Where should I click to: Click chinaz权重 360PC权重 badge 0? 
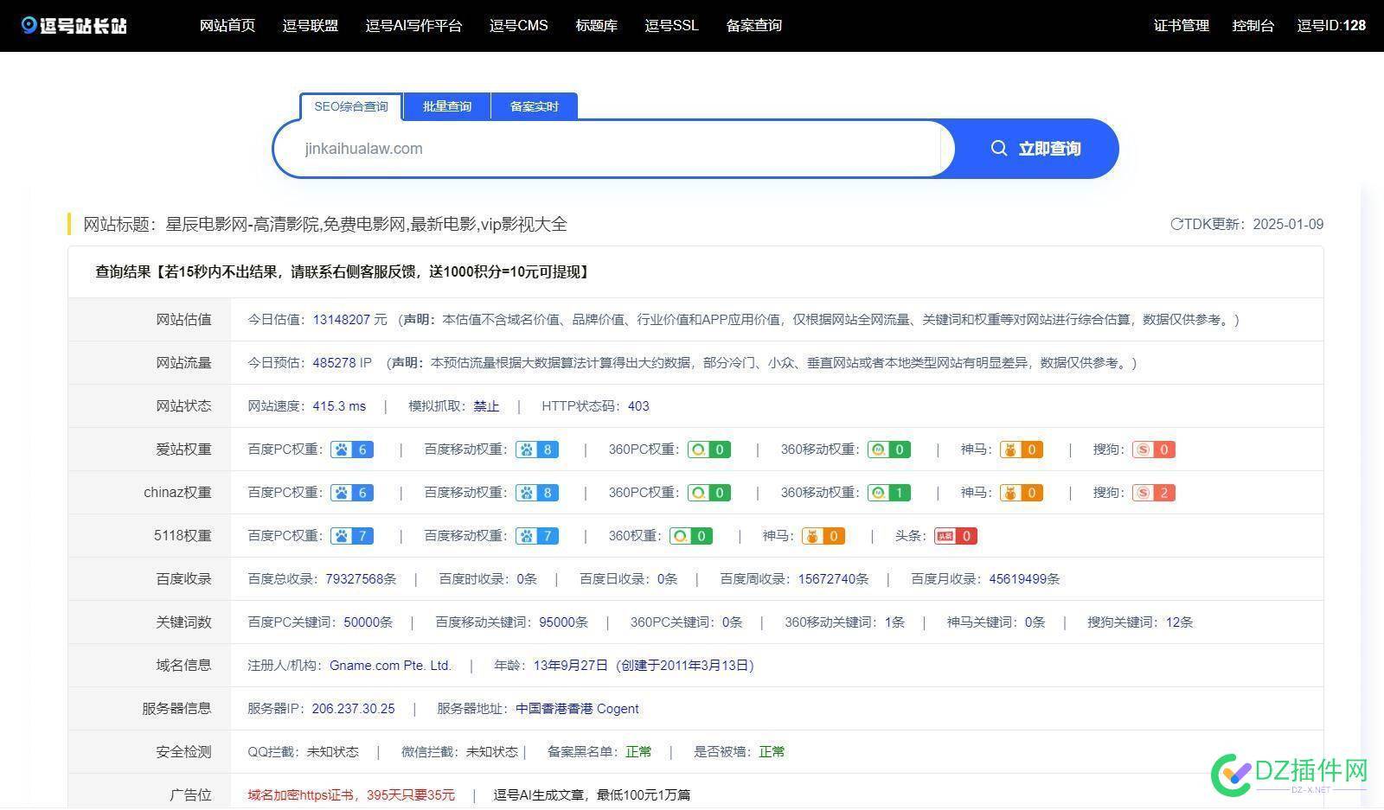pos(709,493)
